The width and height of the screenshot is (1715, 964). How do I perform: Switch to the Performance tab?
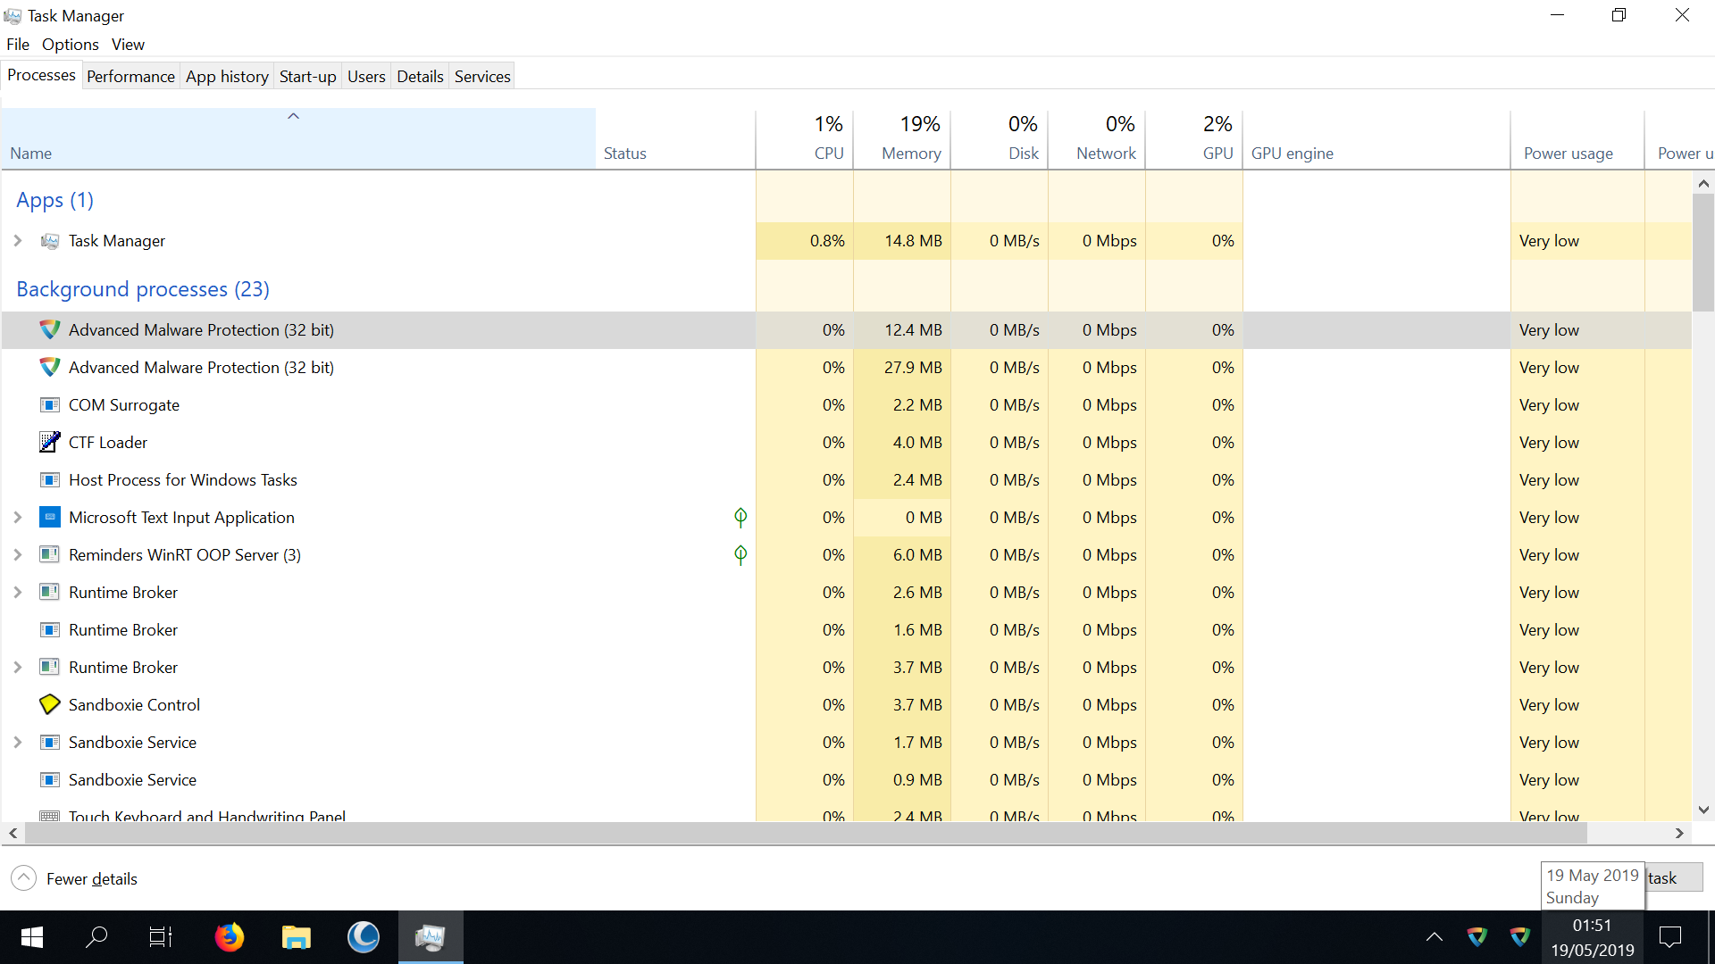point(130,76)
